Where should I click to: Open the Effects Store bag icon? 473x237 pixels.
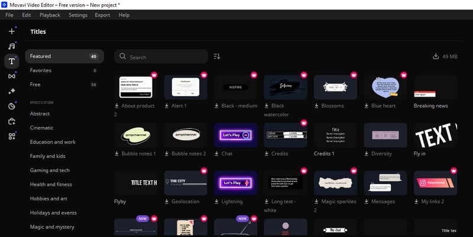(x=12, y=121)
